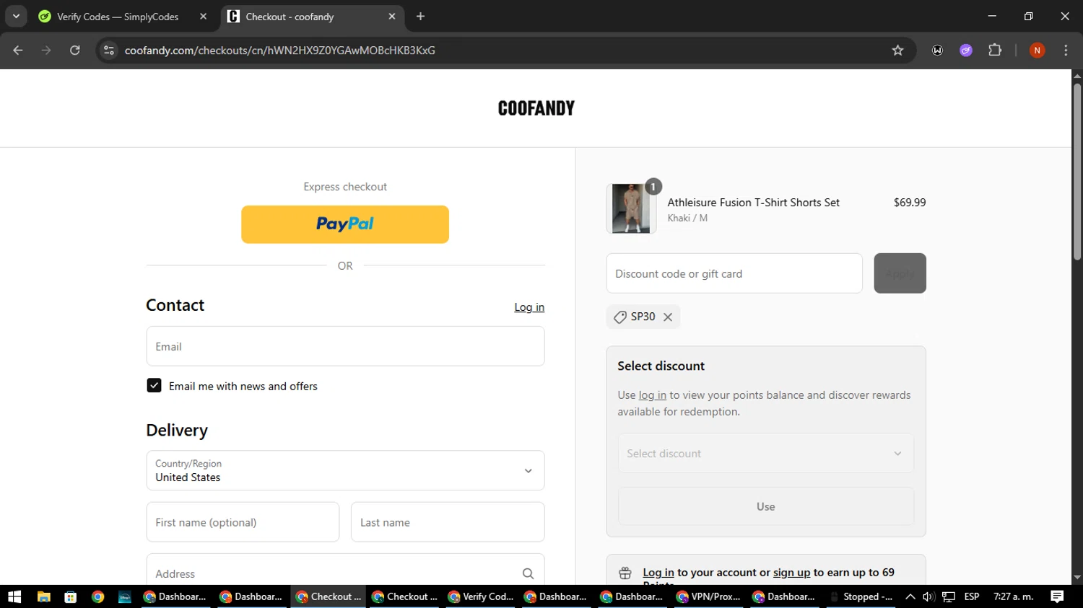Image resolution: width=1083 pixels, height=608 pixels.
Task: Click the Apply discount button
Action: [x=900, y=273]
